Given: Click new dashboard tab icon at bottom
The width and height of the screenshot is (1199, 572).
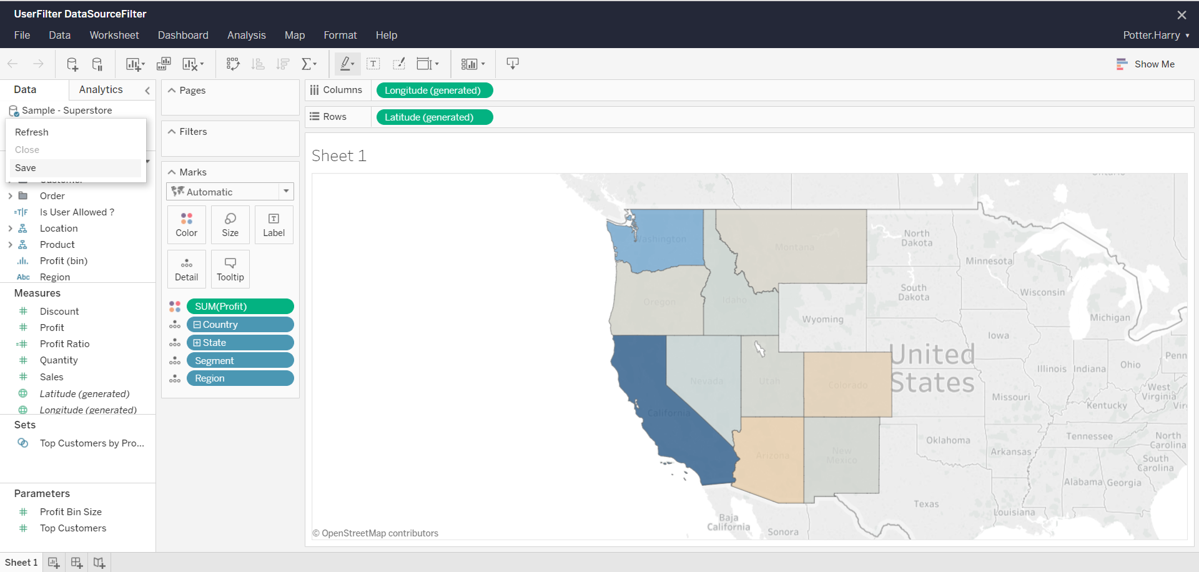Looking at the screenshot, I should [77, 563].
